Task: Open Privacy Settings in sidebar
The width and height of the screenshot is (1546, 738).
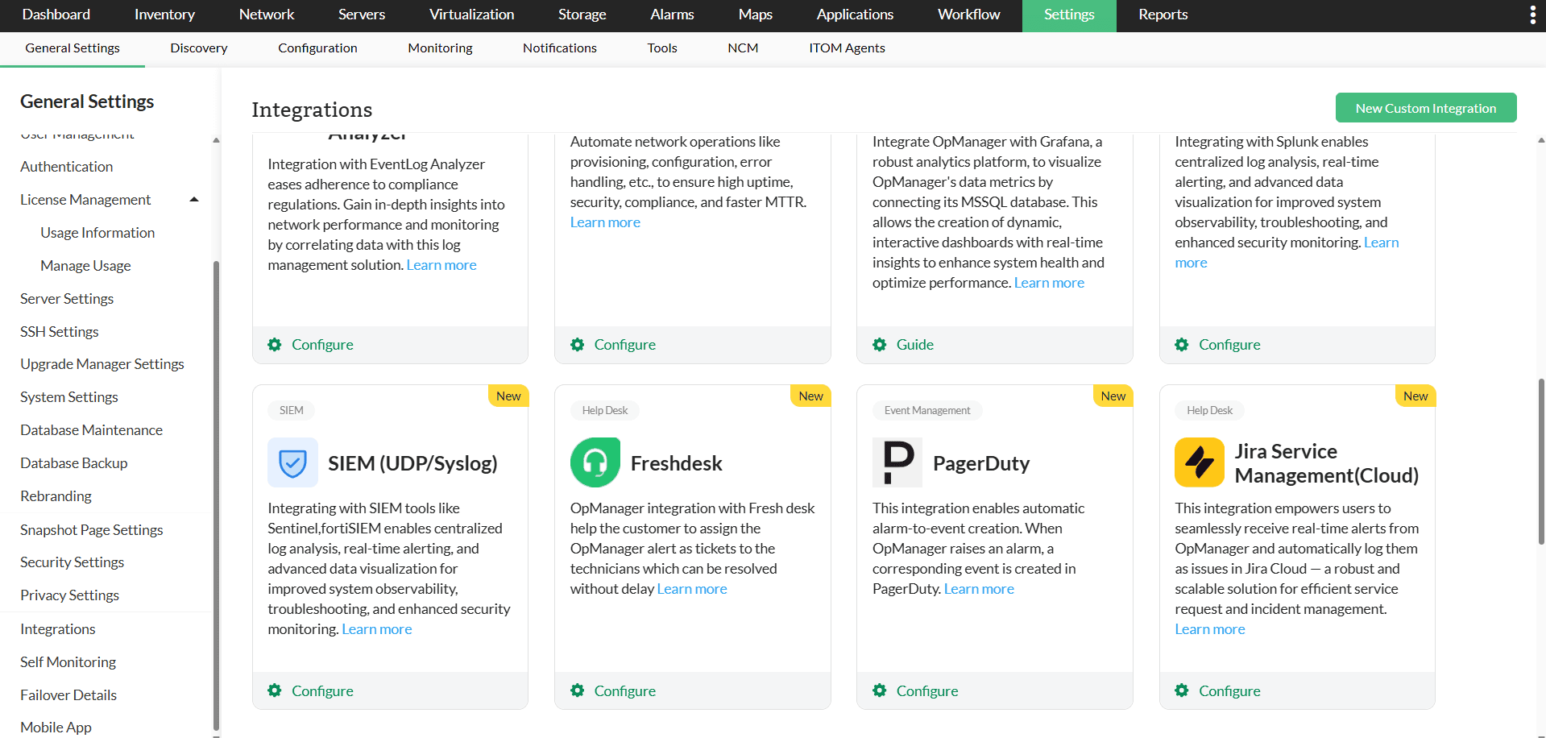Action: [70, 595]
